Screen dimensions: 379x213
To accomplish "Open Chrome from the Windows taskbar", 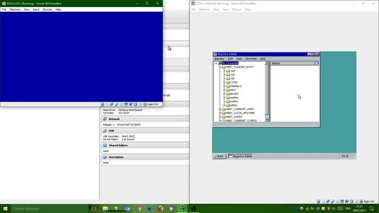I will (x=139, y=208).
